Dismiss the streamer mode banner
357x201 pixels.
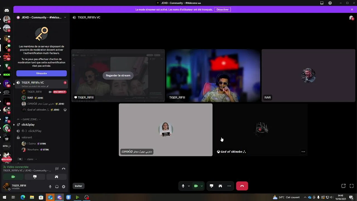pos(352,9)
